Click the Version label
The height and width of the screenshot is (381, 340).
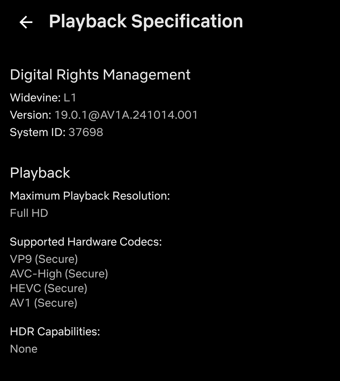coord(30,115)
